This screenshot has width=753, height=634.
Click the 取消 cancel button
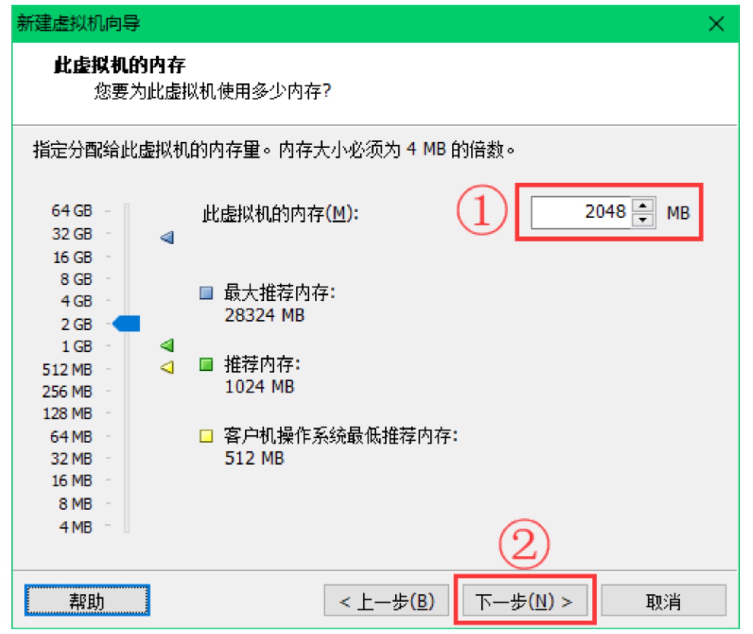663,601
